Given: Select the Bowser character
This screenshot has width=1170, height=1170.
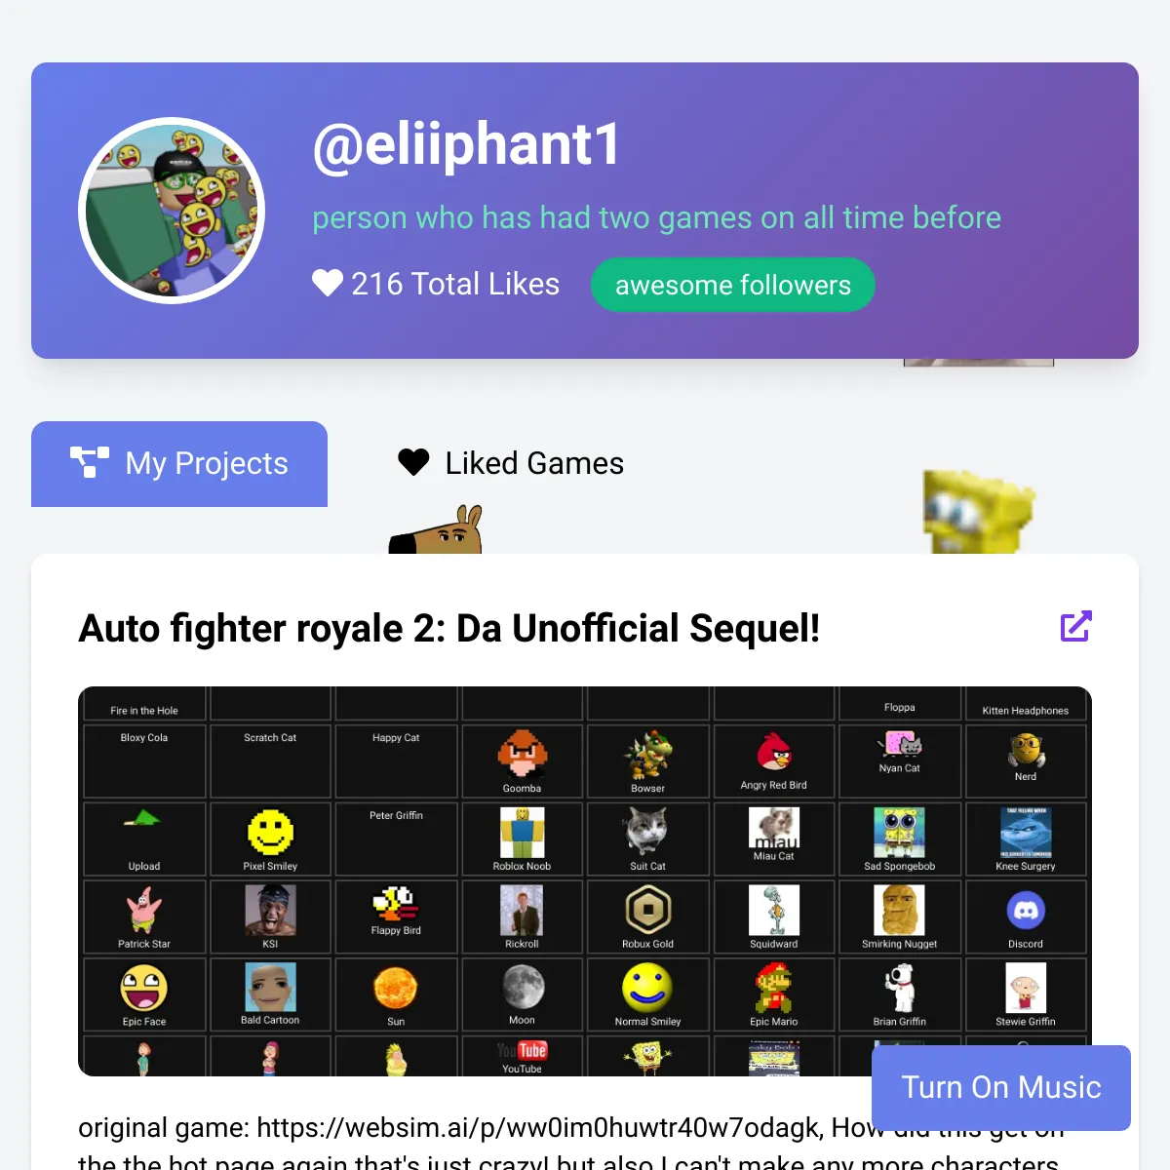Looking at the screenshot, I should 647,755.
